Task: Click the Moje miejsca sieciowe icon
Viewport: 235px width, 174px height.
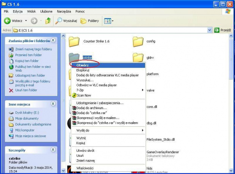Action: (x=11, y=136)
